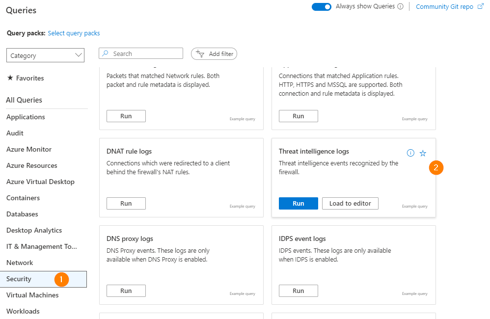Select the Containers category
This screenshot has height=319, width=490.
[23, 198]
